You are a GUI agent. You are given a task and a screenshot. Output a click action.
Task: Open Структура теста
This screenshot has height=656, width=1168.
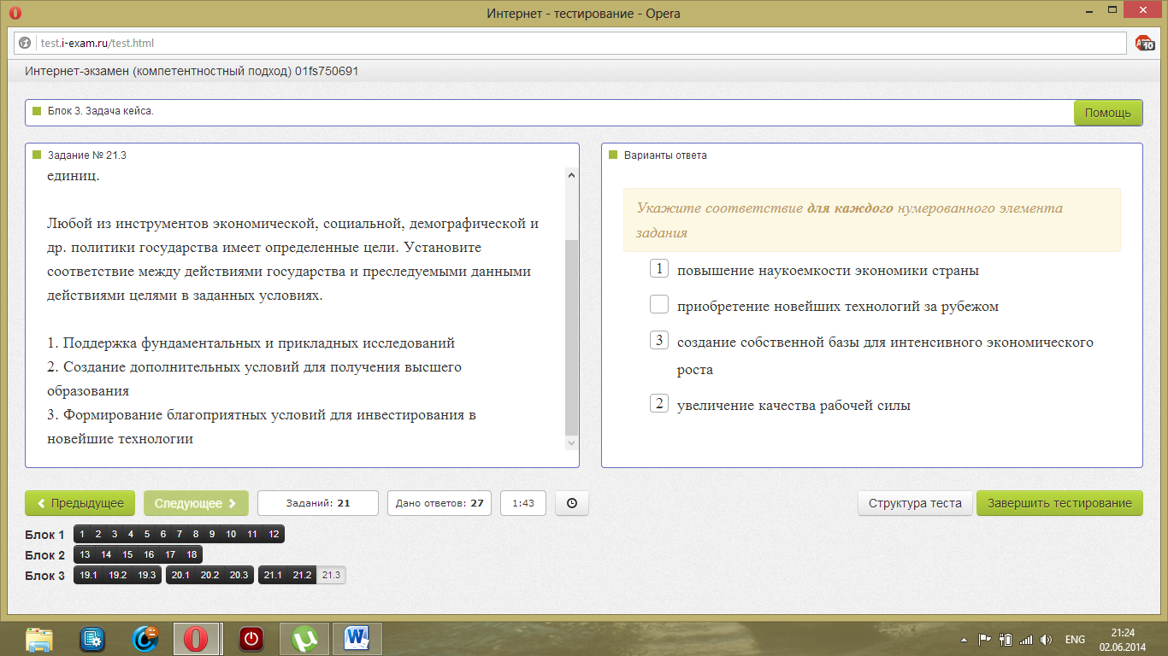point(915,504)
